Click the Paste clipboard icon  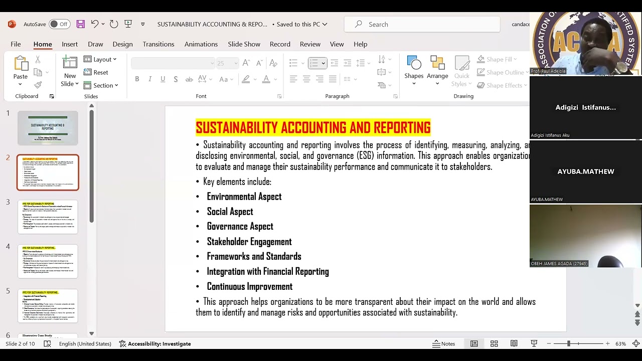tap(21, 64)
